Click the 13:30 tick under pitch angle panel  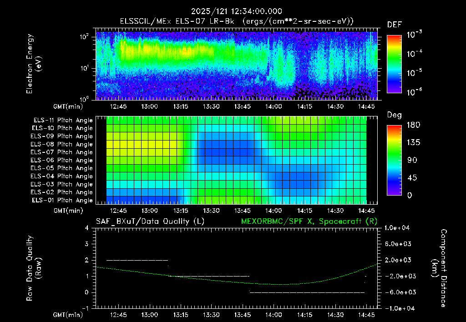point(211,211)
